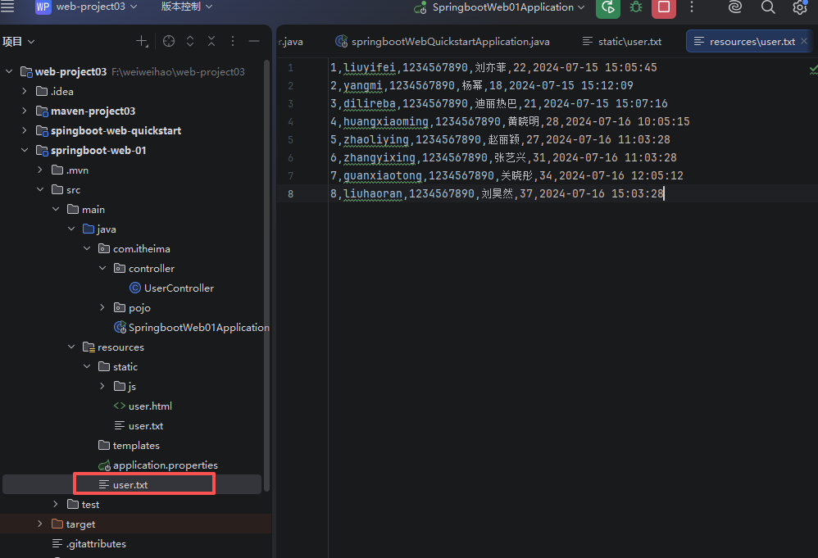Click the text huangxiaoming on line 4
This screenshot has height=558, width=818.
[385, 121]
